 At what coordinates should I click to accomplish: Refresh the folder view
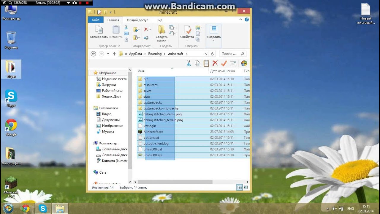(x=212, y=54)
